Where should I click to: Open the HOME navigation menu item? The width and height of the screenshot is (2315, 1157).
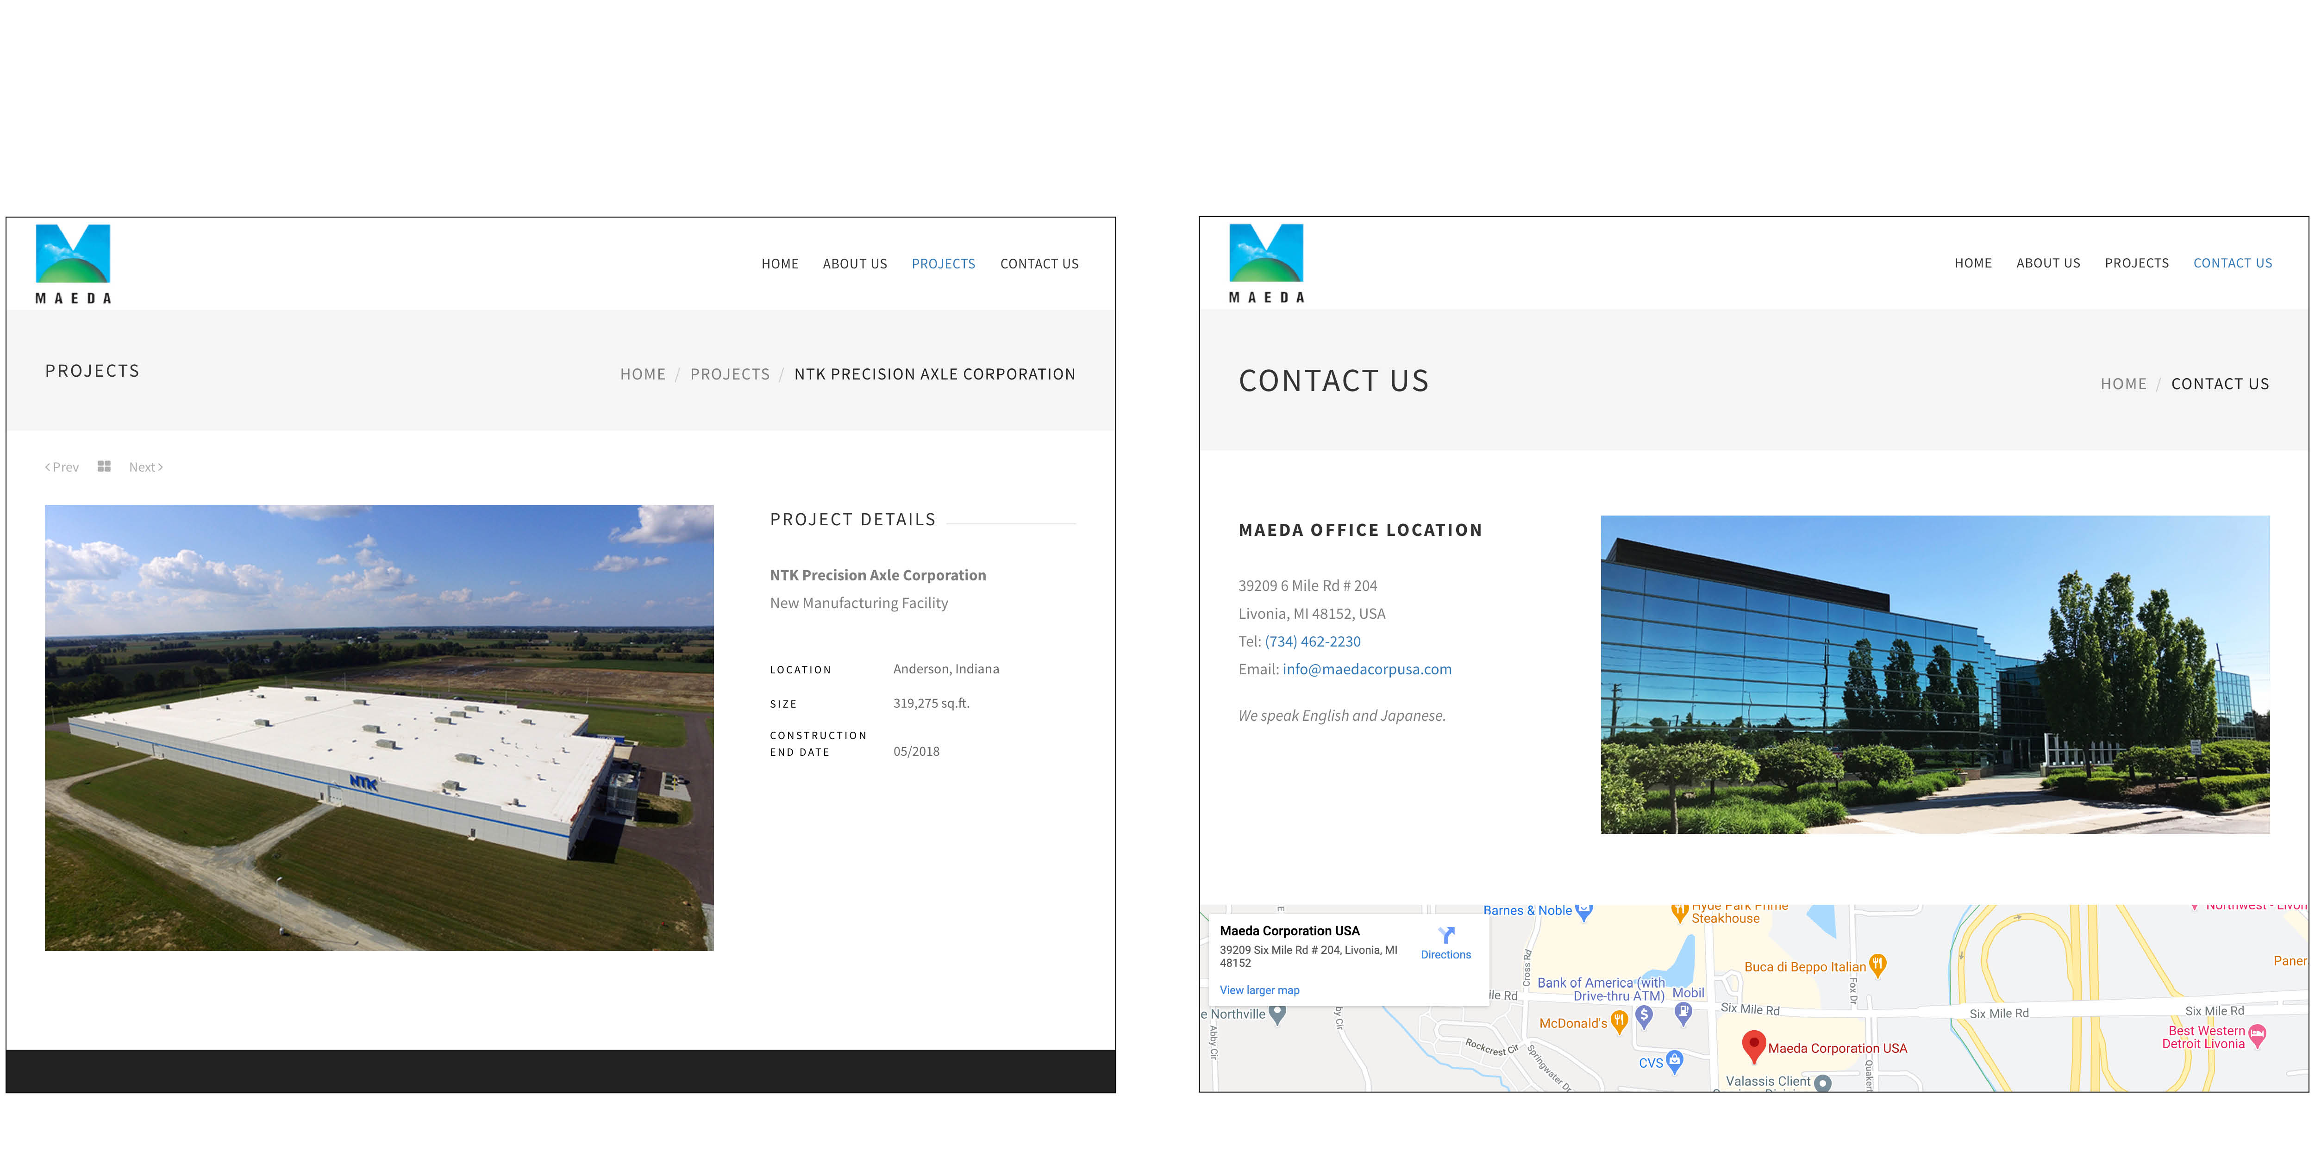(x=780, y=263)
